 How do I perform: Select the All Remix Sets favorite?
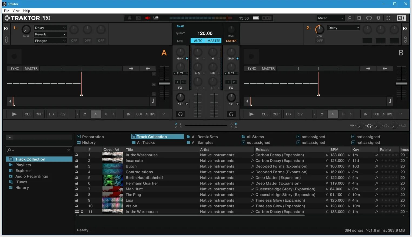(205, 137)
